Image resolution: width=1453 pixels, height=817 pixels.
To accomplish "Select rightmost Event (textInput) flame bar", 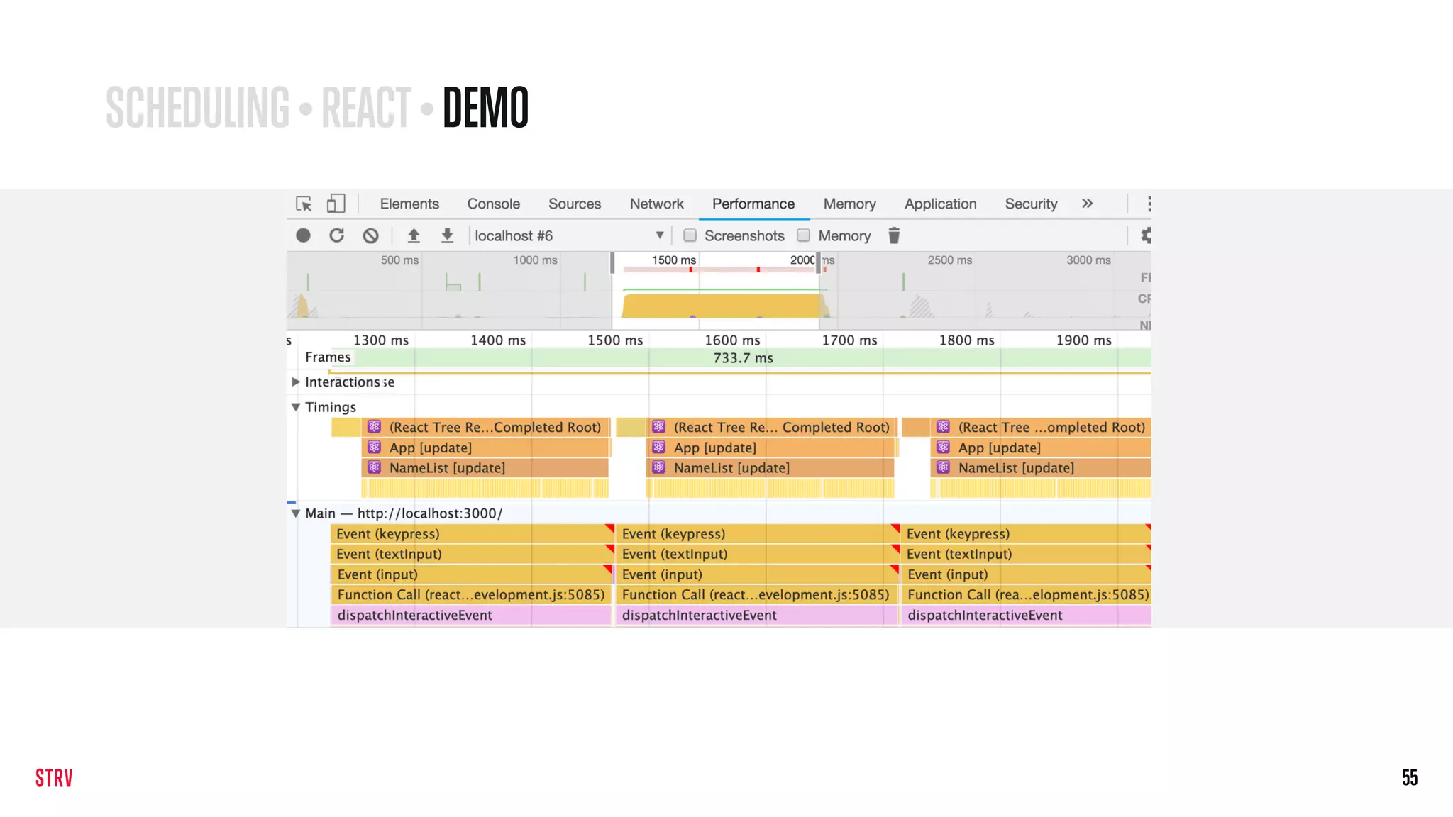I will coord(1027,554).
